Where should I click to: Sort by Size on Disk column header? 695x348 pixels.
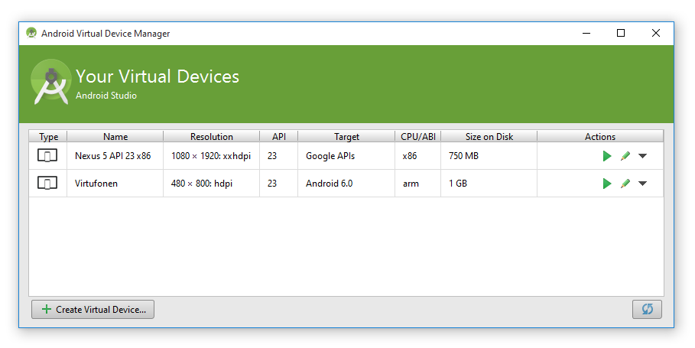pyautogui.click(x=489, y=137)
